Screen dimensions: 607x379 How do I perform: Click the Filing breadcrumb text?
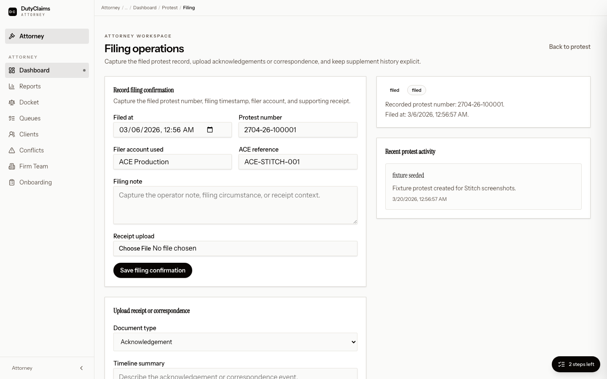coord(189,8)
